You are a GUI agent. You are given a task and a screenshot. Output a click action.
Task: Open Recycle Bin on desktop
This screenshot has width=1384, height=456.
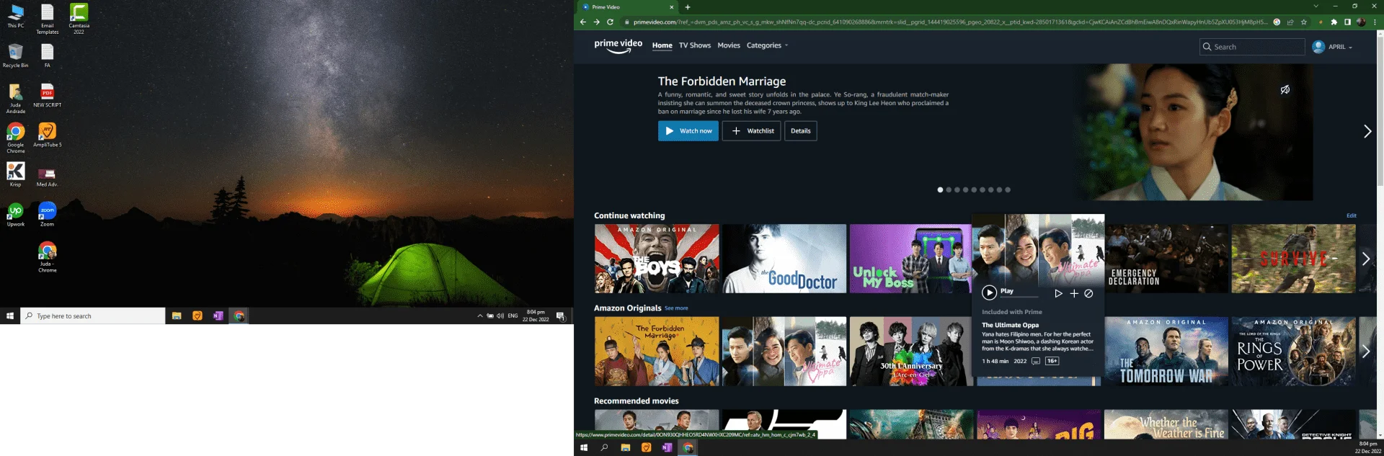tap(16, 55)
